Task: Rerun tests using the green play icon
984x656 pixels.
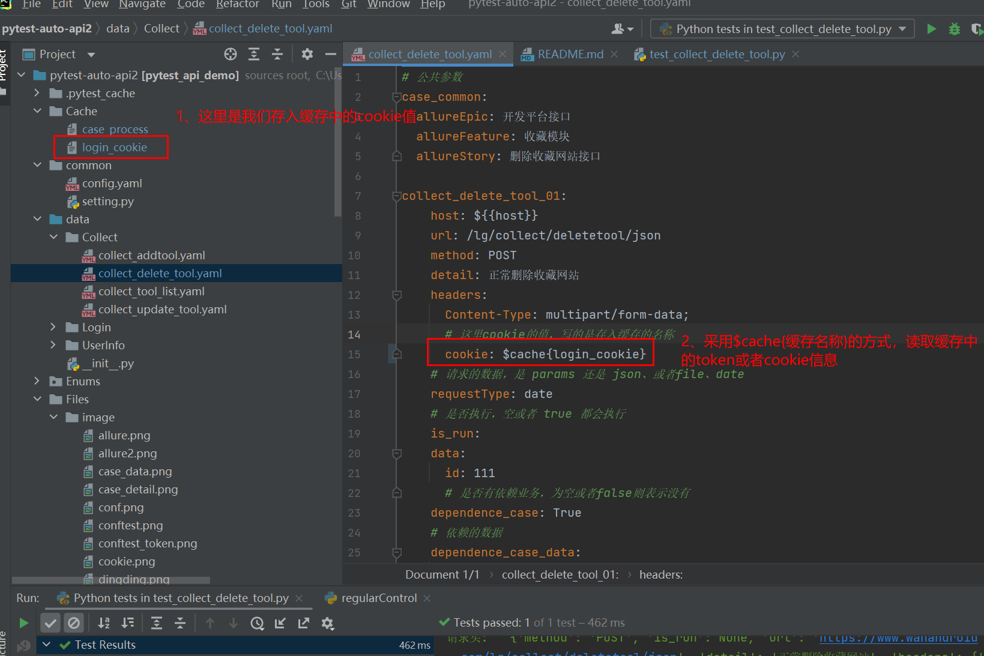Action: point(23,623)
